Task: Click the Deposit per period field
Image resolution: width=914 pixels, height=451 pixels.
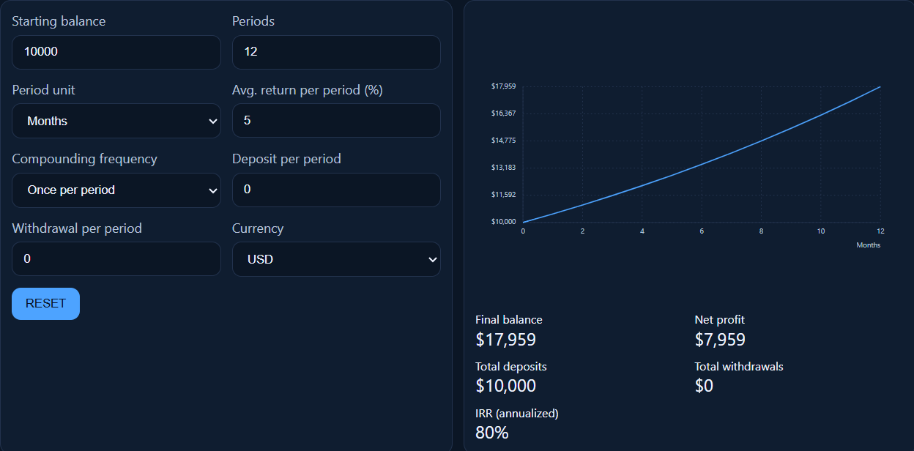Action: 335,190
